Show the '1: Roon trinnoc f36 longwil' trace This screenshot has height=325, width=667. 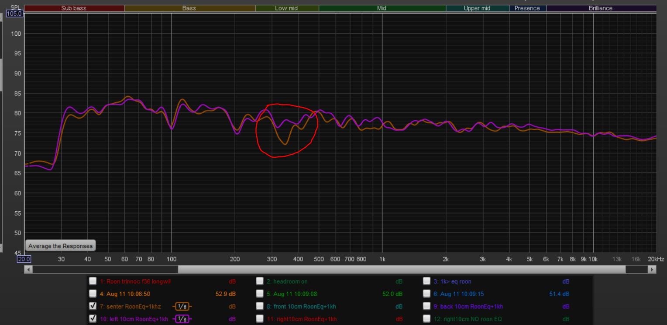click(x=93, y=281)
